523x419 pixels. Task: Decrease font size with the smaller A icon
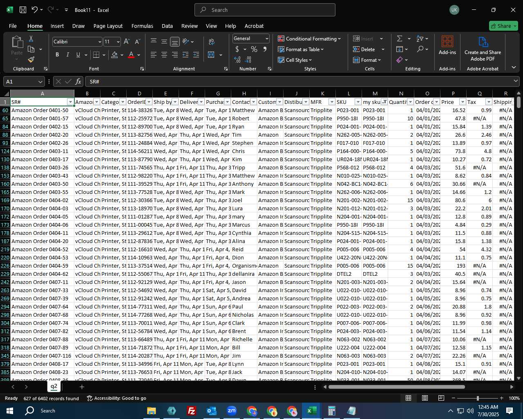click(137, 42)
